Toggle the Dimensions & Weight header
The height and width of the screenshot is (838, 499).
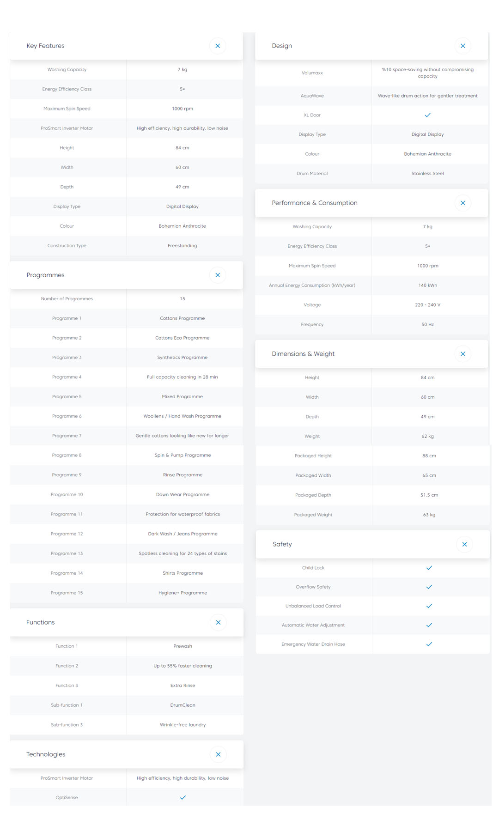(360, 354)
